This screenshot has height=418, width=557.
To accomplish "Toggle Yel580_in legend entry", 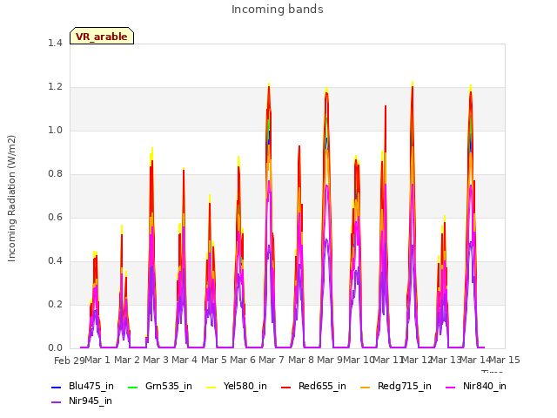I will [x=237, y=386].
